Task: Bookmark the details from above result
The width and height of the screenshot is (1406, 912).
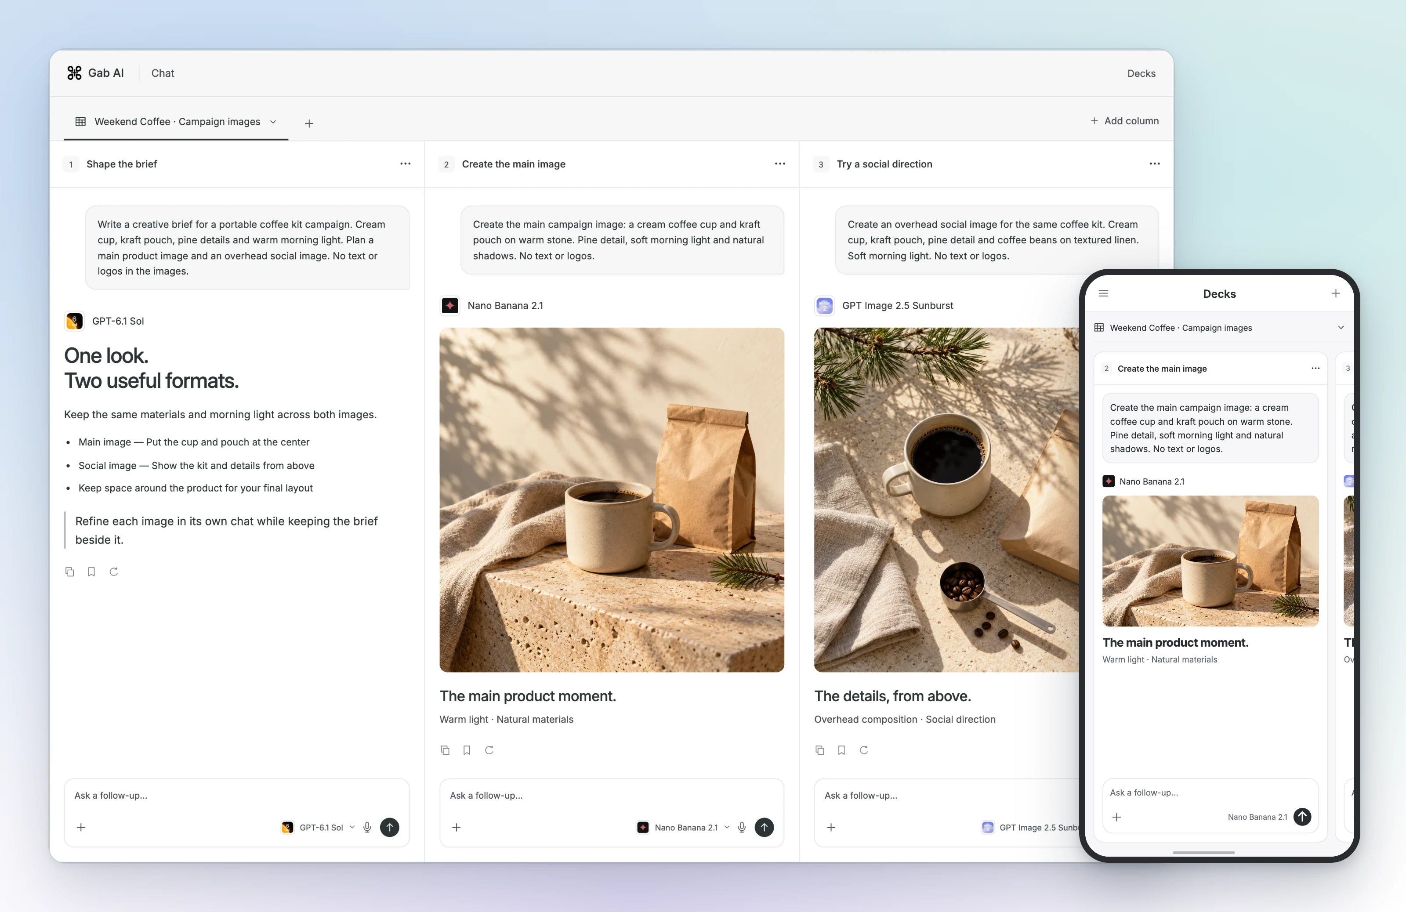Action: click(x=841, y=749)
